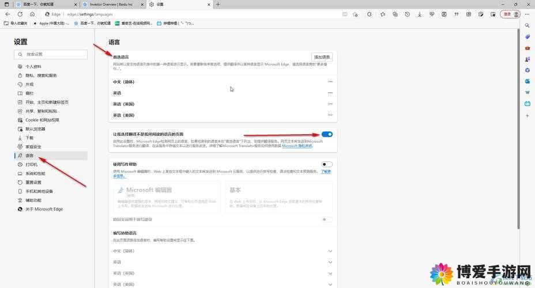The height and width of the screenshot is (288, 535).
Task: Click the settings search input field
Action: (51, 54)
